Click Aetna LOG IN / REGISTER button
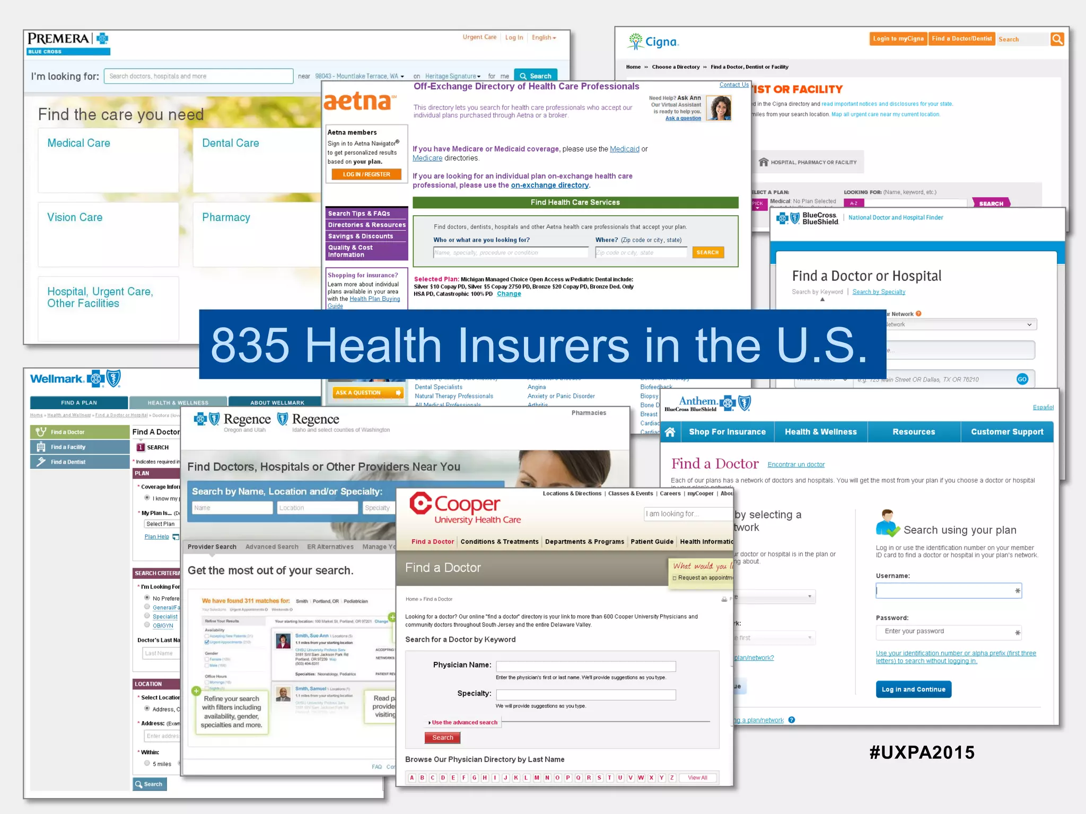The image size is (1086, 814). 366,174
